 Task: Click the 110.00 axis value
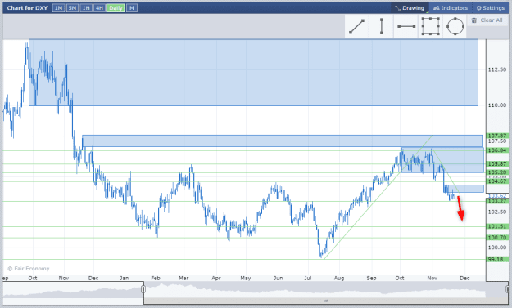497,105
